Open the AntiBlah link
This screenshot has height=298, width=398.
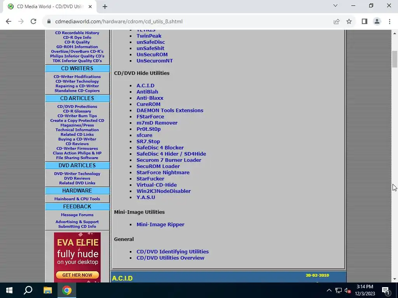click(x=147, y=92)
